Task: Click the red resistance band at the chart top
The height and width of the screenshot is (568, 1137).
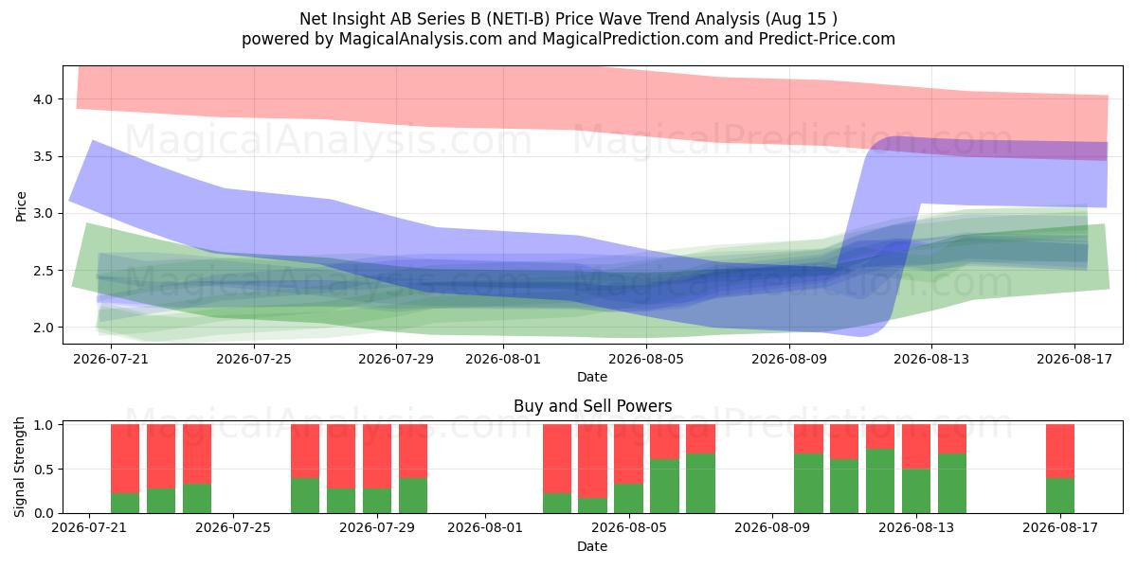Action: click(592, 99)
